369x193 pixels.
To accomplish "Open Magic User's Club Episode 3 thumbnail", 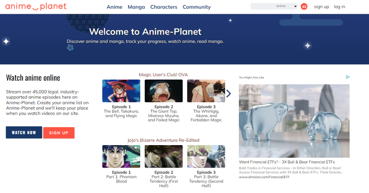I will [206, 91].
